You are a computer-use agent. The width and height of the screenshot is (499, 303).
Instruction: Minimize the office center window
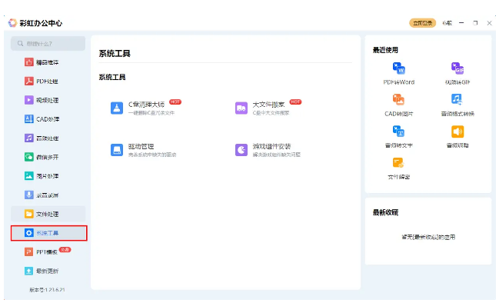pos(461,23)
